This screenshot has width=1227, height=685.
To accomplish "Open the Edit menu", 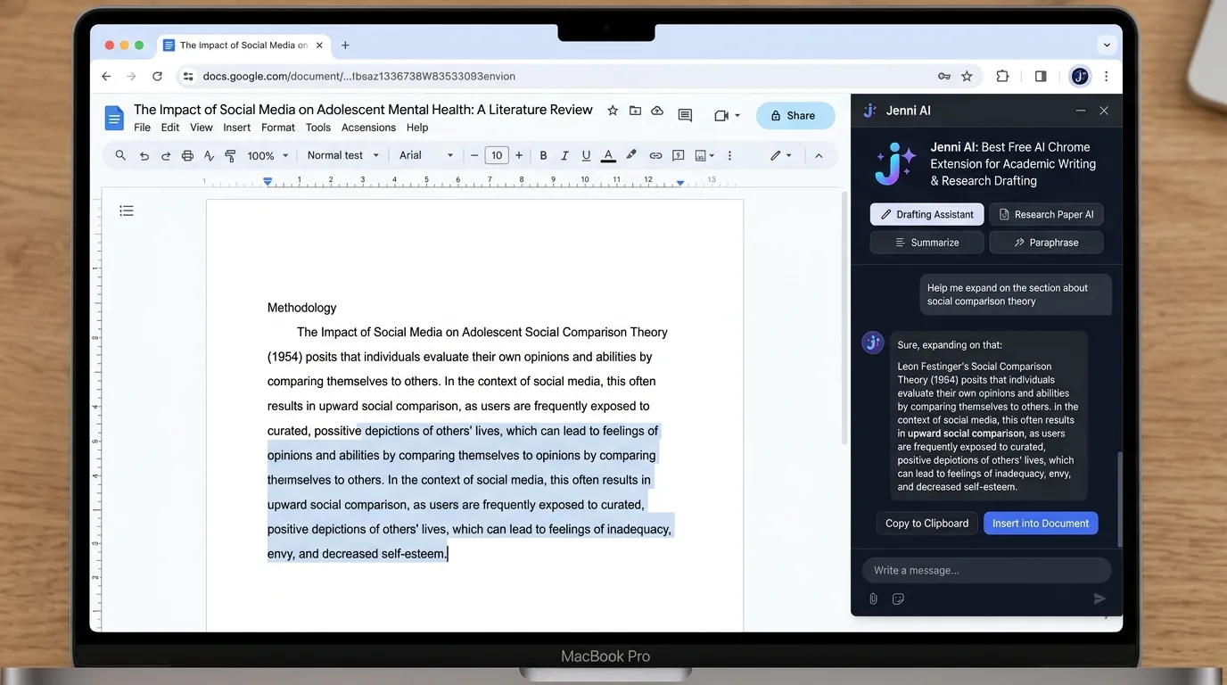I will 170,128.
